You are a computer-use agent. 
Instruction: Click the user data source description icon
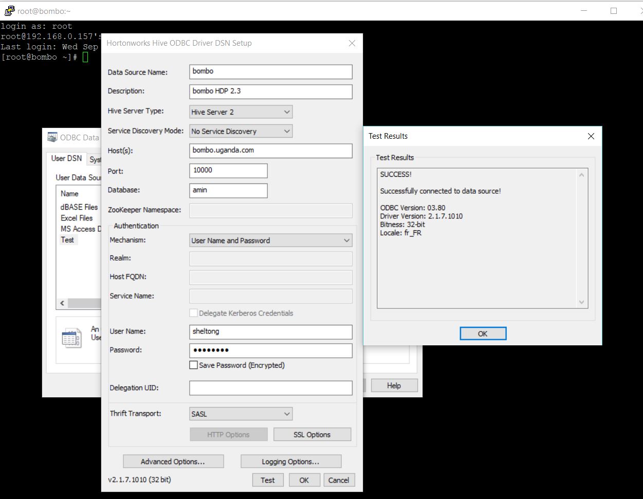(x=71, y=338)
